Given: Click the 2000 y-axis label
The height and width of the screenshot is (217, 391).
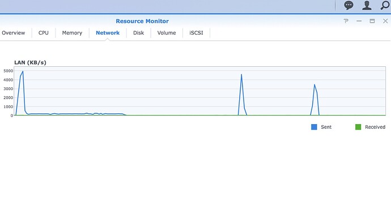Looking at the screenshot, I should coord(8,98).
